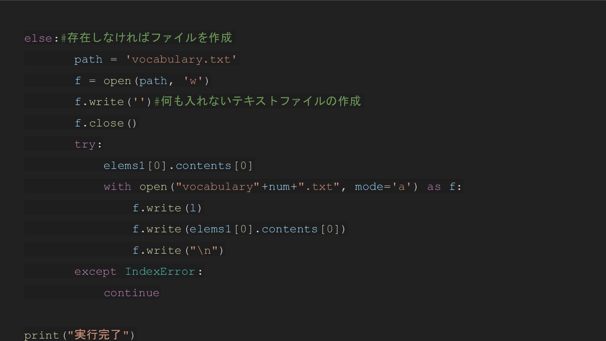This screenshot has width=606, height=341.
Task: Click the else keyword in first line
Action: (x=38, y=38)
